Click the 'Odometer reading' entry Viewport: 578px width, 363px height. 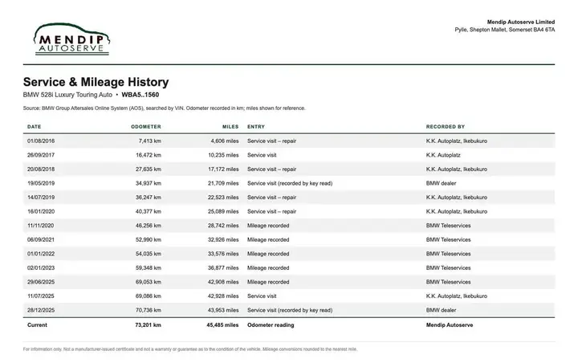tap(271, 325)
